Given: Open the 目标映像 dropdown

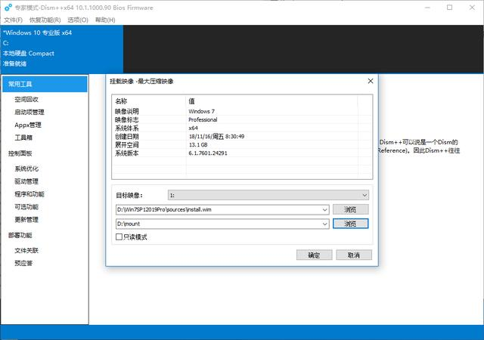Looking at the screenshot, I should 268,195.
